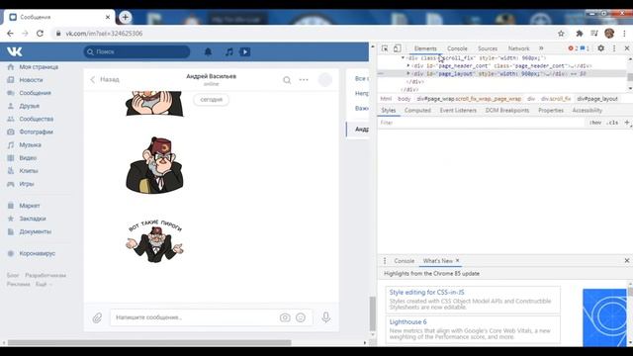Switch to the Console tab in DevTools
This screenshot has width=633, height=356.
click(x=457, y=48)
